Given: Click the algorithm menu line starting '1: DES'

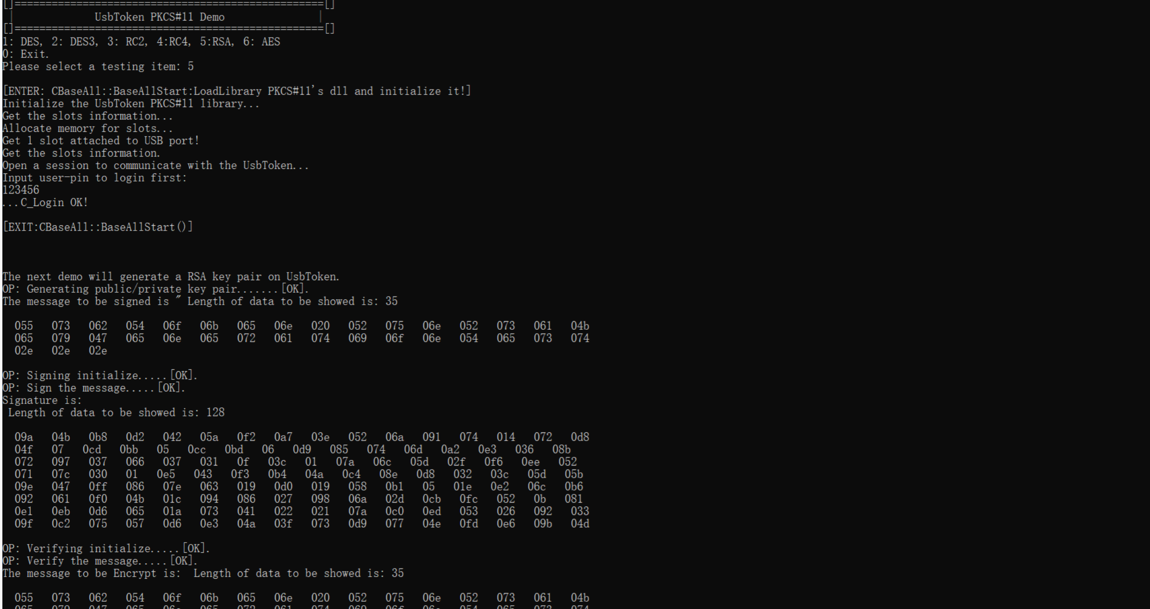Looking at the screenshot, I should 141,42.
